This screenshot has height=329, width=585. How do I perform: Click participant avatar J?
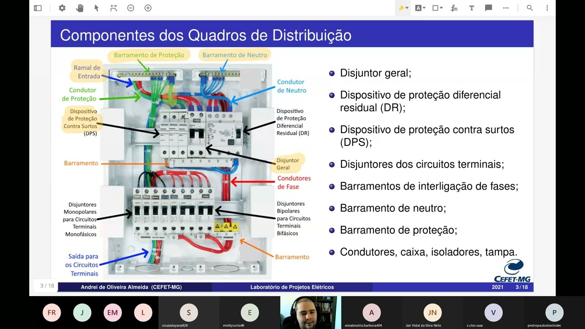click(82, 313)
